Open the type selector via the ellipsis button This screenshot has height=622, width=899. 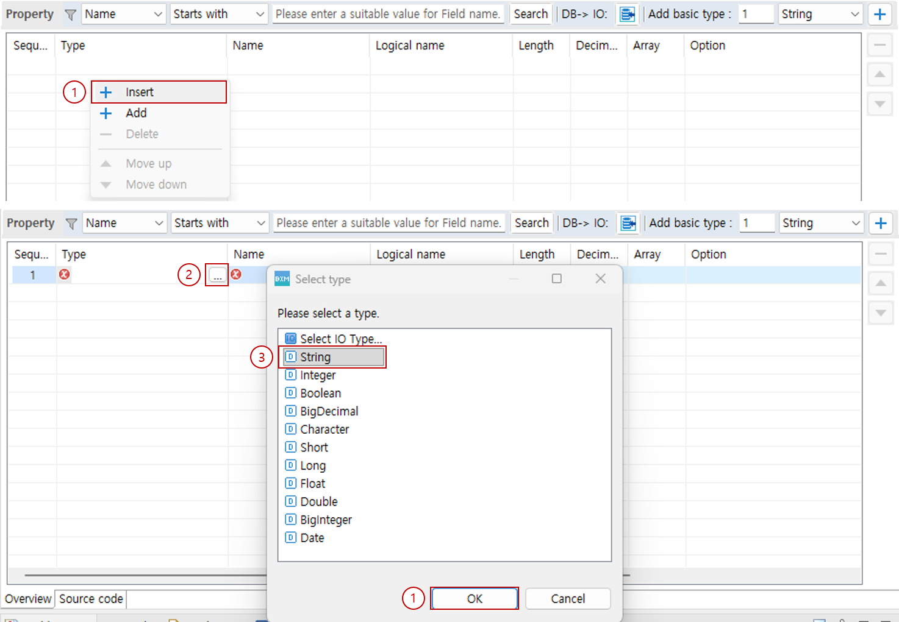pos(217,275)
